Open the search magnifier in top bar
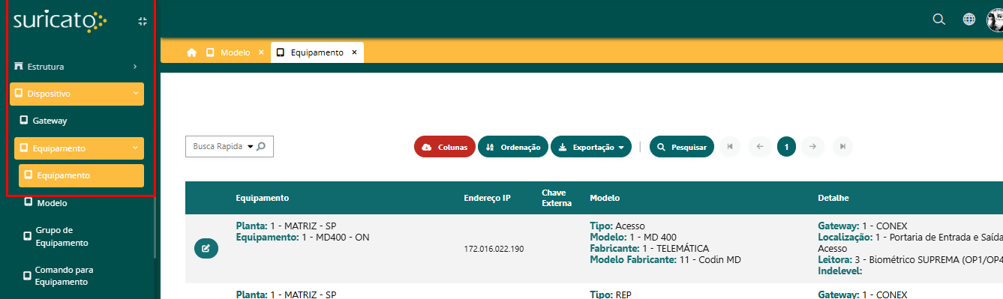The width and height of the screenshot is (1003, 299). 938,19
